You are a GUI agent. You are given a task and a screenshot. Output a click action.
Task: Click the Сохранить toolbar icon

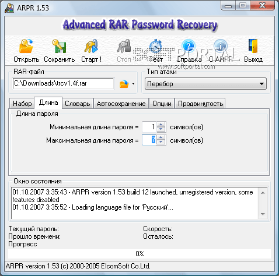(59, 46)
